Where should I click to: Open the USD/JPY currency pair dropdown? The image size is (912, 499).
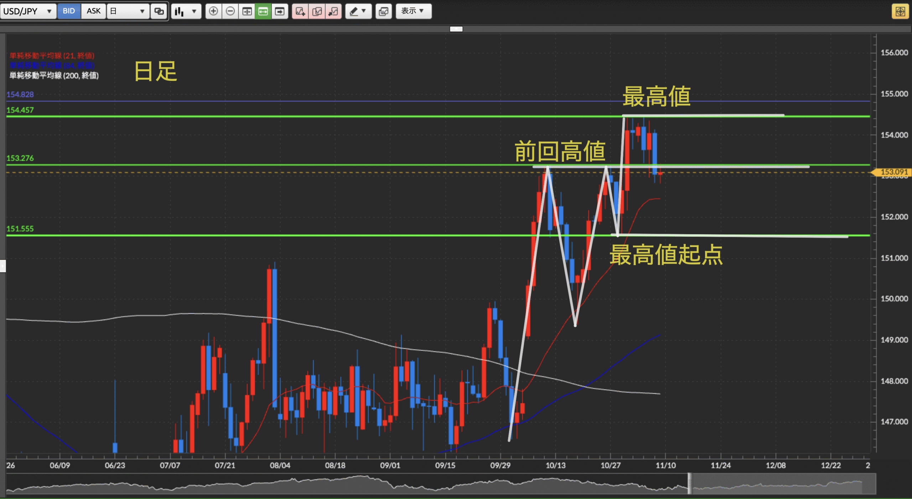(x=27, y=11)
